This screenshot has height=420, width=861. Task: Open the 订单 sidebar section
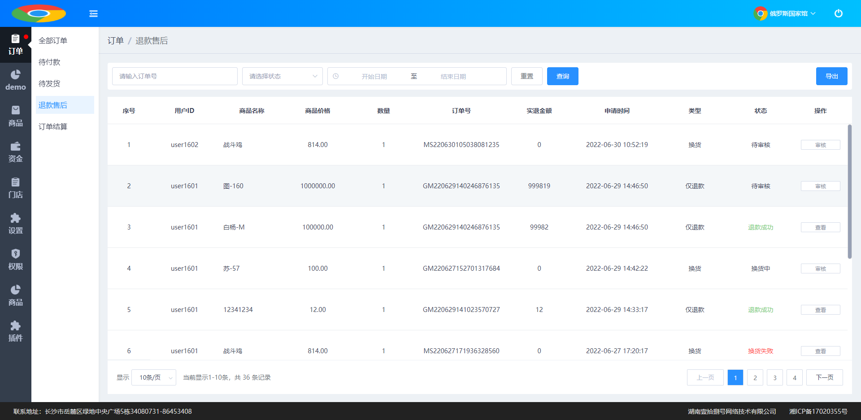click(x=16, y=45)
